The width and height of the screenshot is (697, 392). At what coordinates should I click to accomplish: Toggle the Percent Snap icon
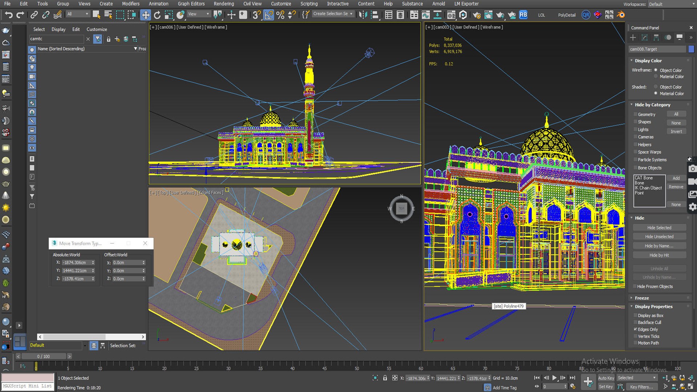click(x=280, y=15)
